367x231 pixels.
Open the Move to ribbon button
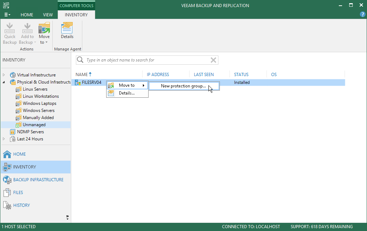(44, 33)
